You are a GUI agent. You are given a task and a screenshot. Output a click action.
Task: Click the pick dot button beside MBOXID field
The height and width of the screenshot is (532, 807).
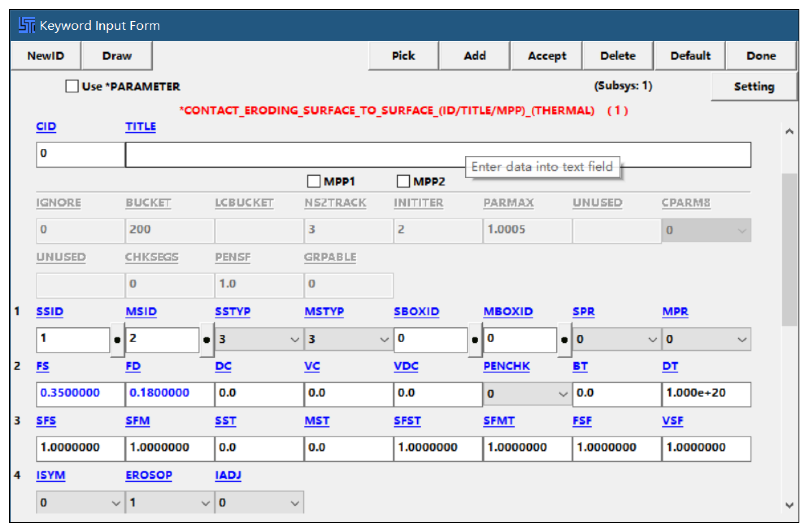click(564, 340)
